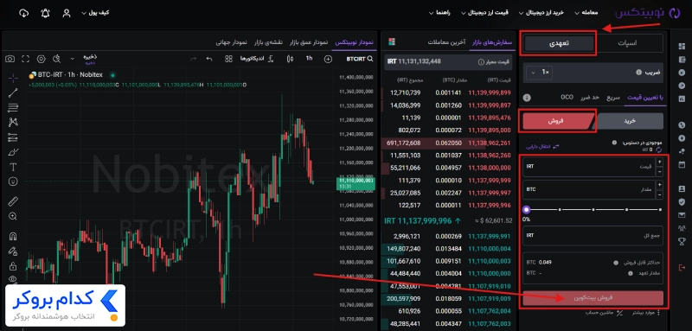Select the trend line drawing tool
The width and height of the screenshot is (692, 331).
pyautogui.click(x=13, y=92)
